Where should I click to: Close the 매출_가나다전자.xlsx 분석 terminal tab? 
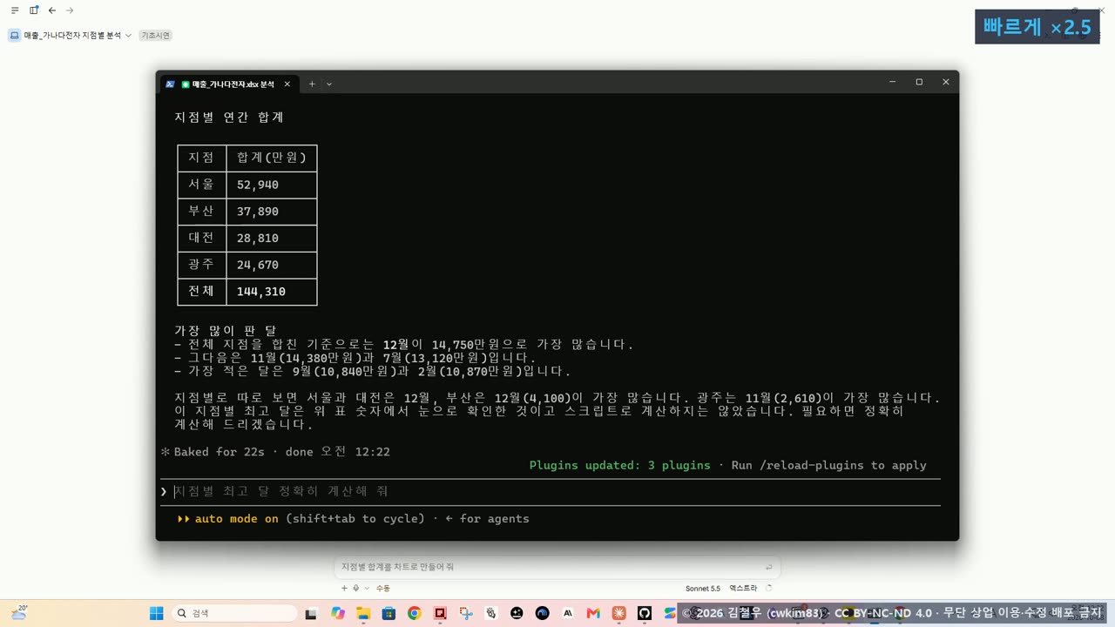[x=287, y=84]
